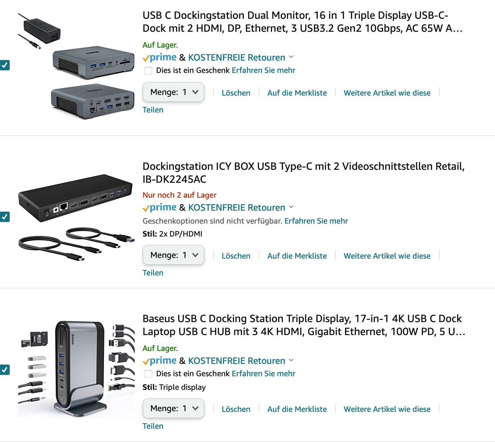The image size is (495, 442).
Task: Open the Menge dropdown for the 16-in-1 dock
Action: point(173,92)
